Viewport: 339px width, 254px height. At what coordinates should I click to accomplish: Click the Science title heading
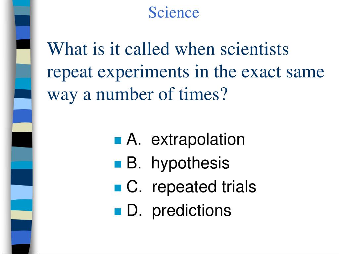[173, 12]
